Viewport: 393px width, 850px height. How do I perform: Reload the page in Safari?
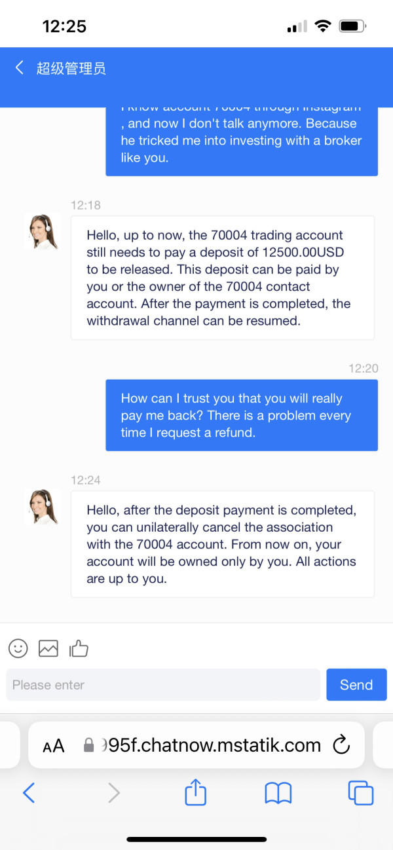click(x=341, y=745)
